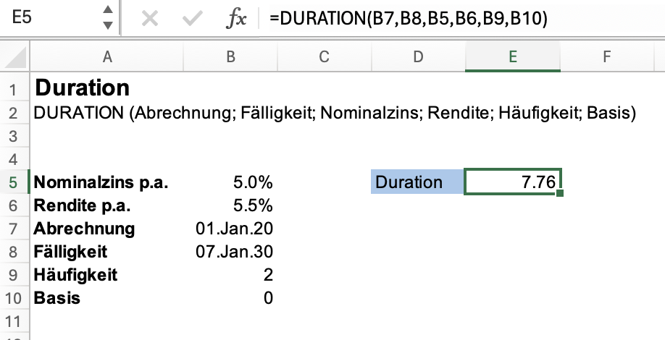The height and width of the screenshot is (340, 665).
Task: Click the Fälligkeit date 07.Jan.30 cell
Action: coord(230,251)
